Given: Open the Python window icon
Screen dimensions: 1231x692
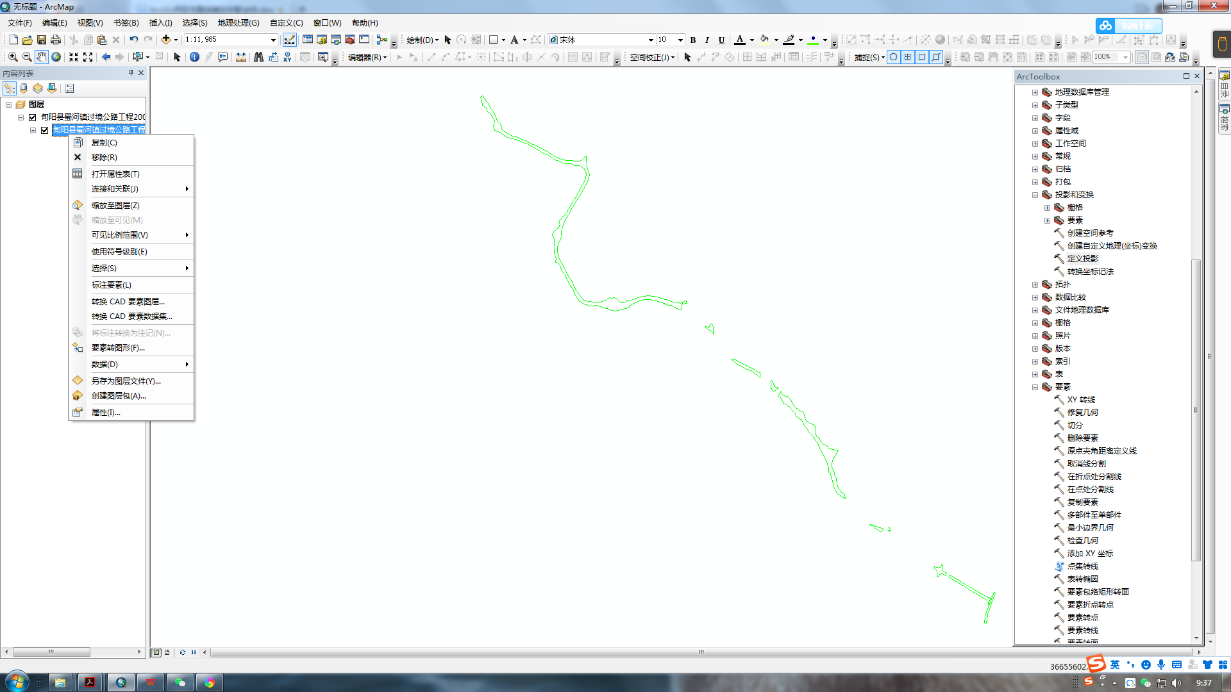Looking at the screenshot, I should click(x=364, y=40).
